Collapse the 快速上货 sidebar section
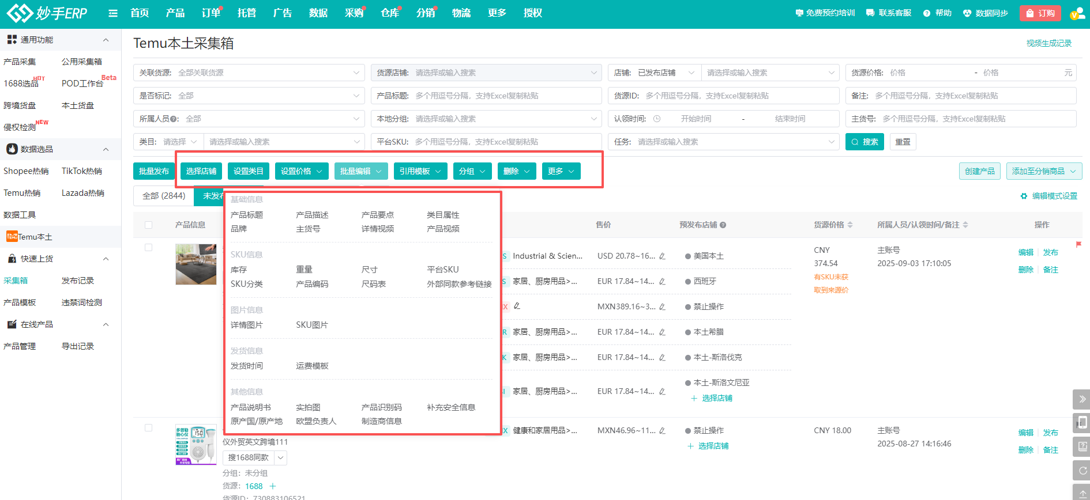Image resolution: width=1090 pixels, height=500 pixels. coord(106,259)
